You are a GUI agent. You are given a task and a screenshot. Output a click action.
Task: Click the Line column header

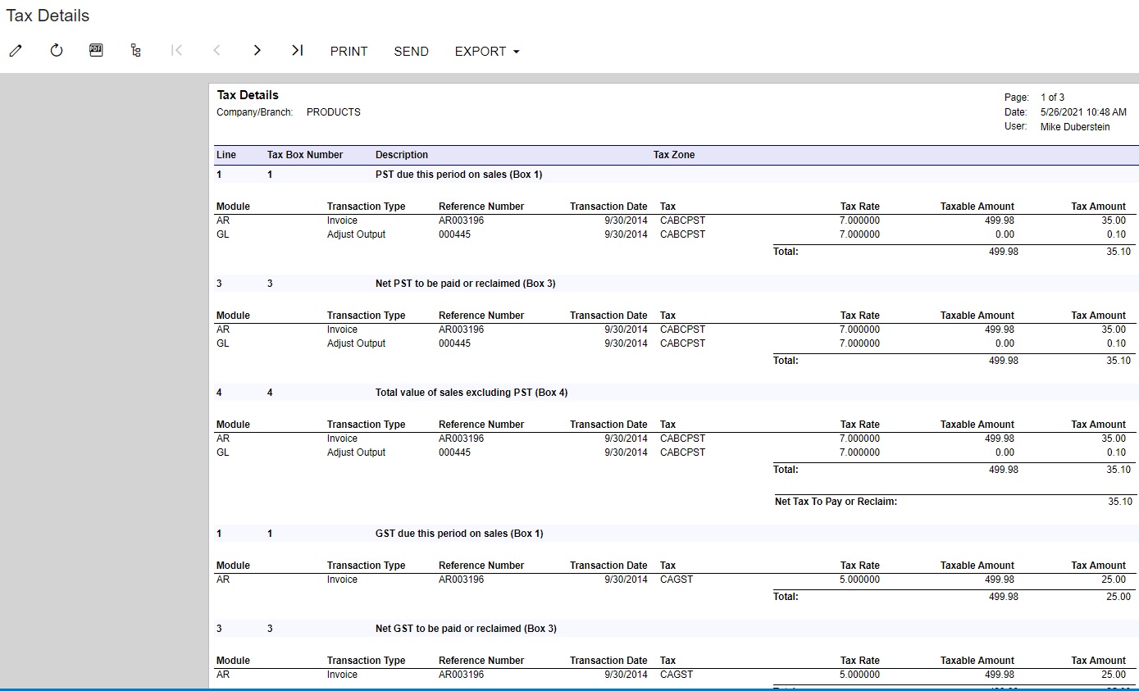pos(226,155)
